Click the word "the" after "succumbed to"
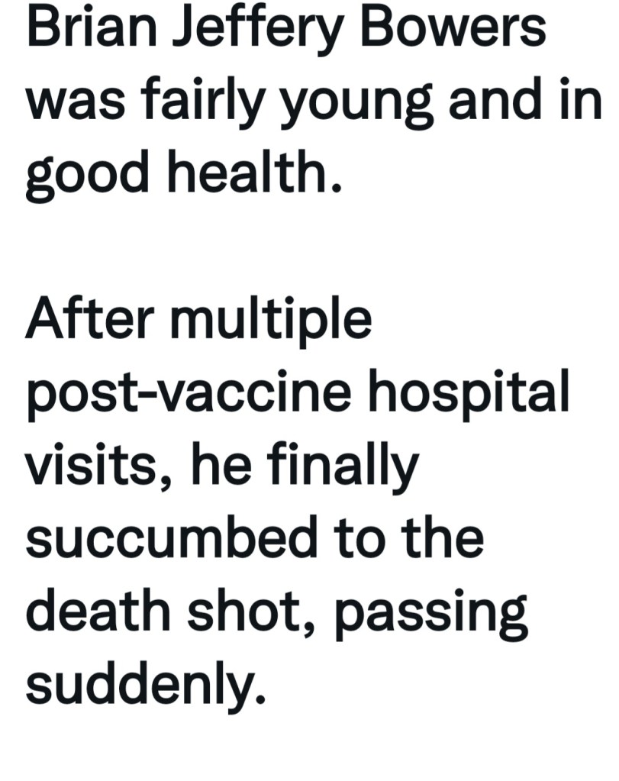The height and width of the screenshot is (781, 619). (439, 540)
